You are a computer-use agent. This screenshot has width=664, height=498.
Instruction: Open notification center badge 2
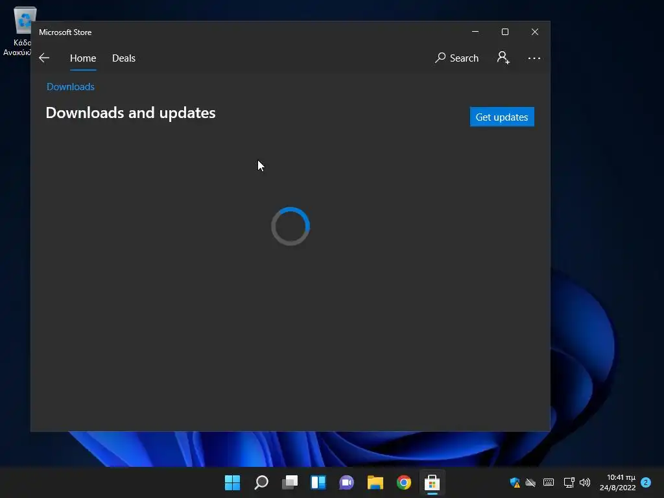coord(646,482)
